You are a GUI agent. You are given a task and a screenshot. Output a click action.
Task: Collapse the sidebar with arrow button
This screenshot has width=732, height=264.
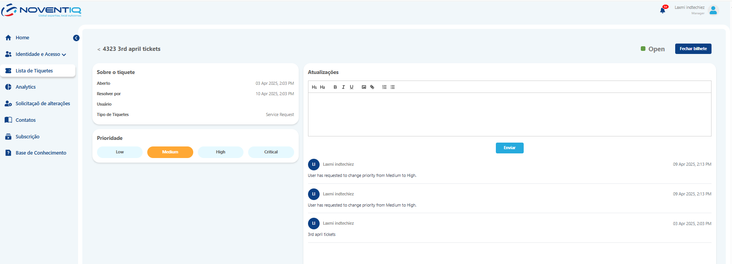[x=76, y=38]
